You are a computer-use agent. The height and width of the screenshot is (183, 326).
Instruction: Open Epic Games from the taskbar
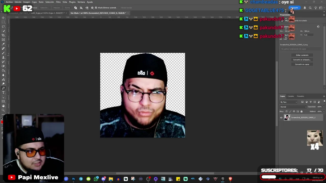click(223, 179)
